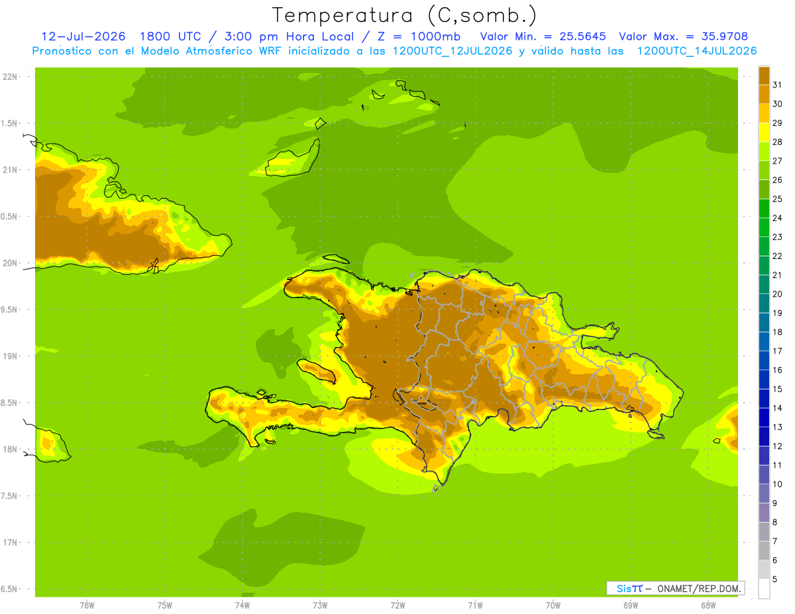Click the '74W' longitude label
The width and height of the screenshot is (795, 614).
tap(242, 605)
